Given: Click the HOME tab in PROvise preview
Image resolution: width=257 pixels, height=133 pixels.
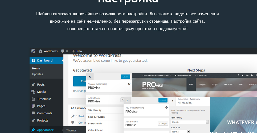Looking at the screenshot, I should [191, 84].
